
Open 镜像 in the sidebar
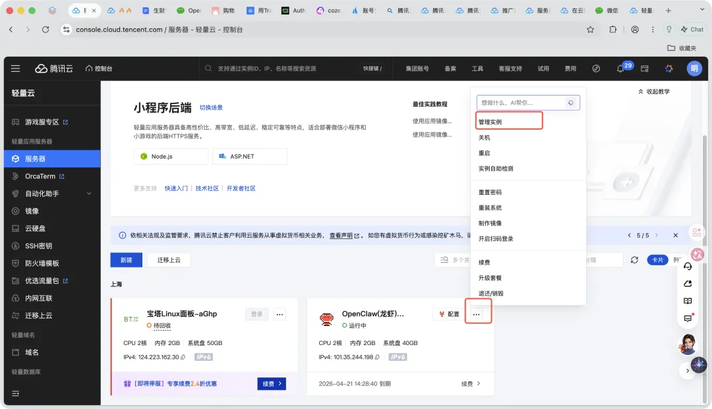pos(32,211)
